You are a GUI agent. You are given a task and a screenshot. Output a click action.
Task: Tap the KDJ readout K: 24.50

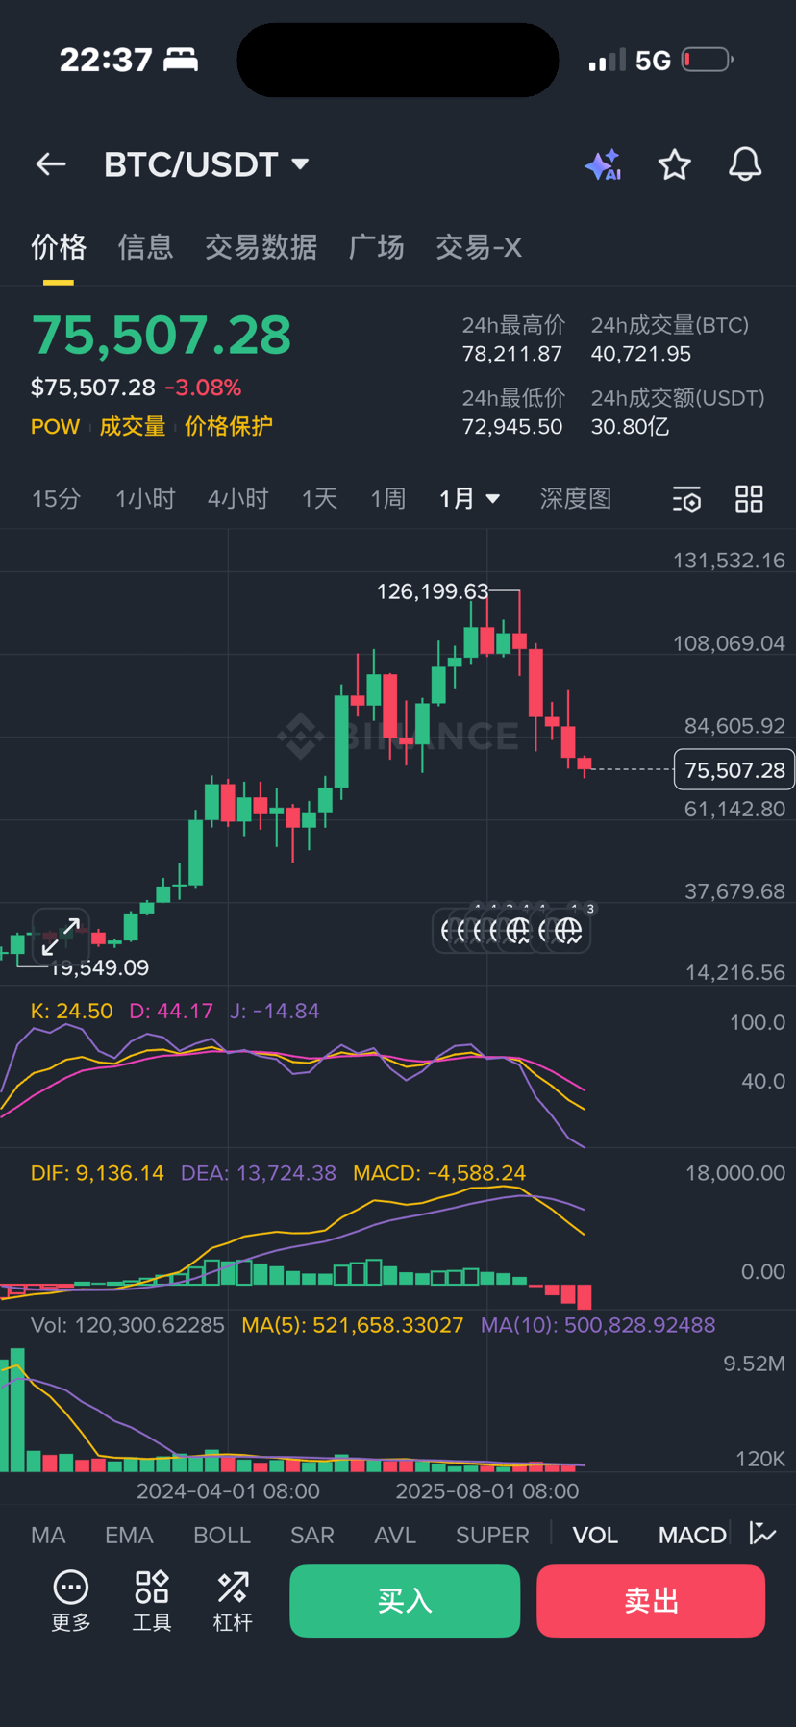72,1012
